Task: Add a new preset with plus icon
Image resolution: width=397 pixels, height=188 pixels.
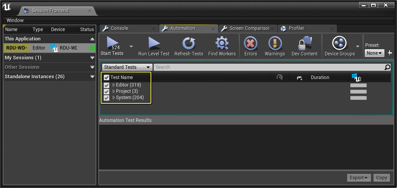Action: pyautogui.click(x=390, y=53)
